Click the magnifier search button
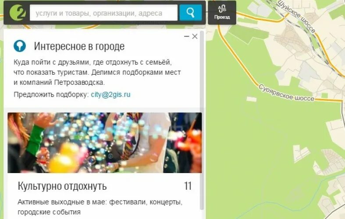The height and width of the screenshot is (219, 345). point(191,13)
